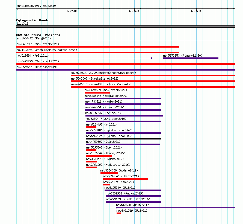The width and height of the screenshot is (243, 224).
Task: Click the 66253k ruler position label
Action: coord(196,11)
